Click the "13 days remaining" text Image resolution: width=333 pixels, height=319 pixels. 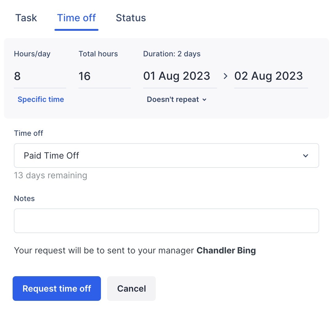50,175
